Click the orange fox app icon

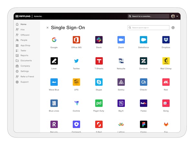(x=166, y=124)
